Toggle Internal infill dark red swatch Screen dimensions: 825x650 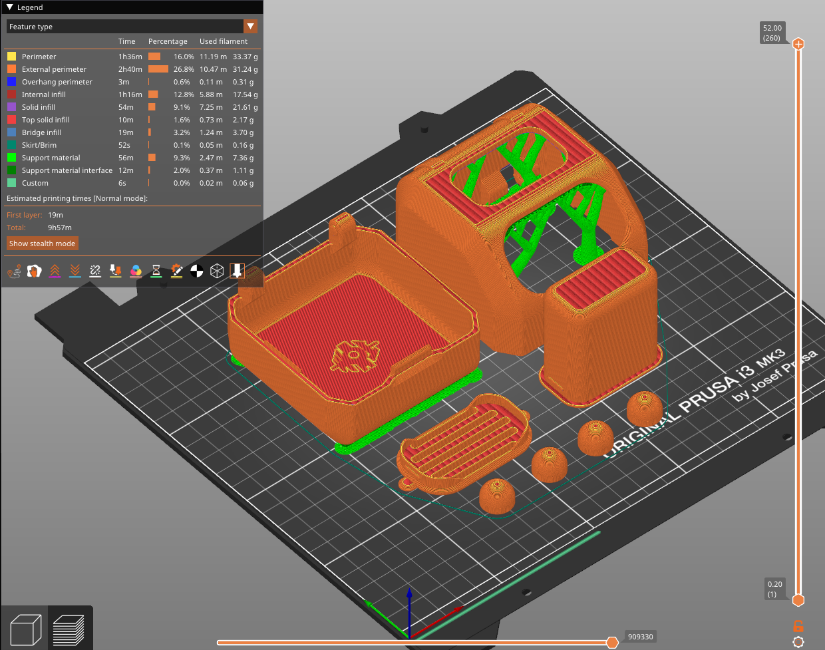pyautogui.click(x=11, y=94)
